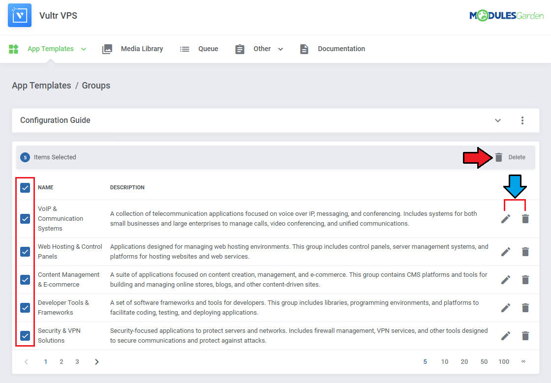Show 50 items per page
This screenshot has height=383, width=551.
tap(484, 362)
